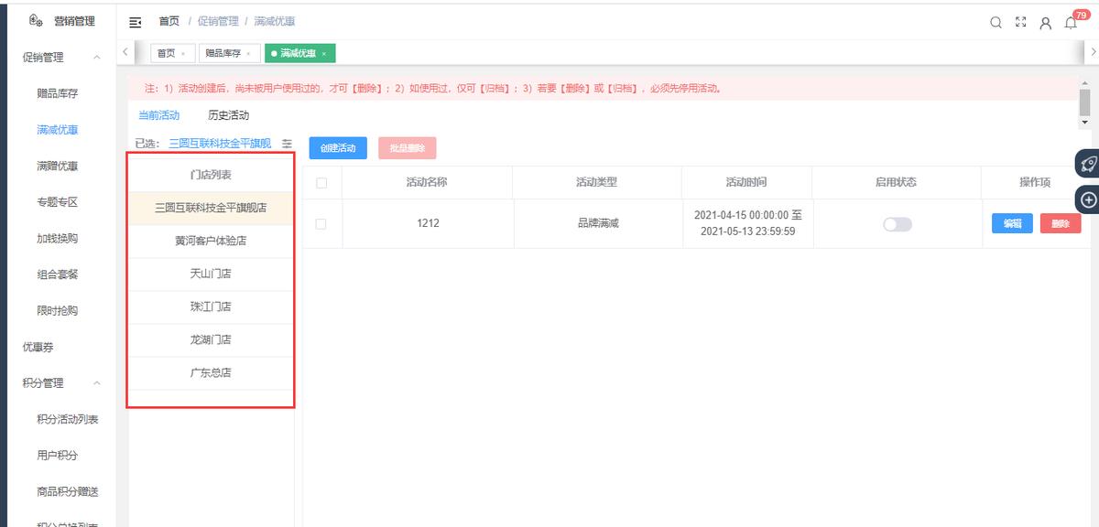Click the 创建活动 button
This screenshot has height=527, width=1099.
[339, 147]
